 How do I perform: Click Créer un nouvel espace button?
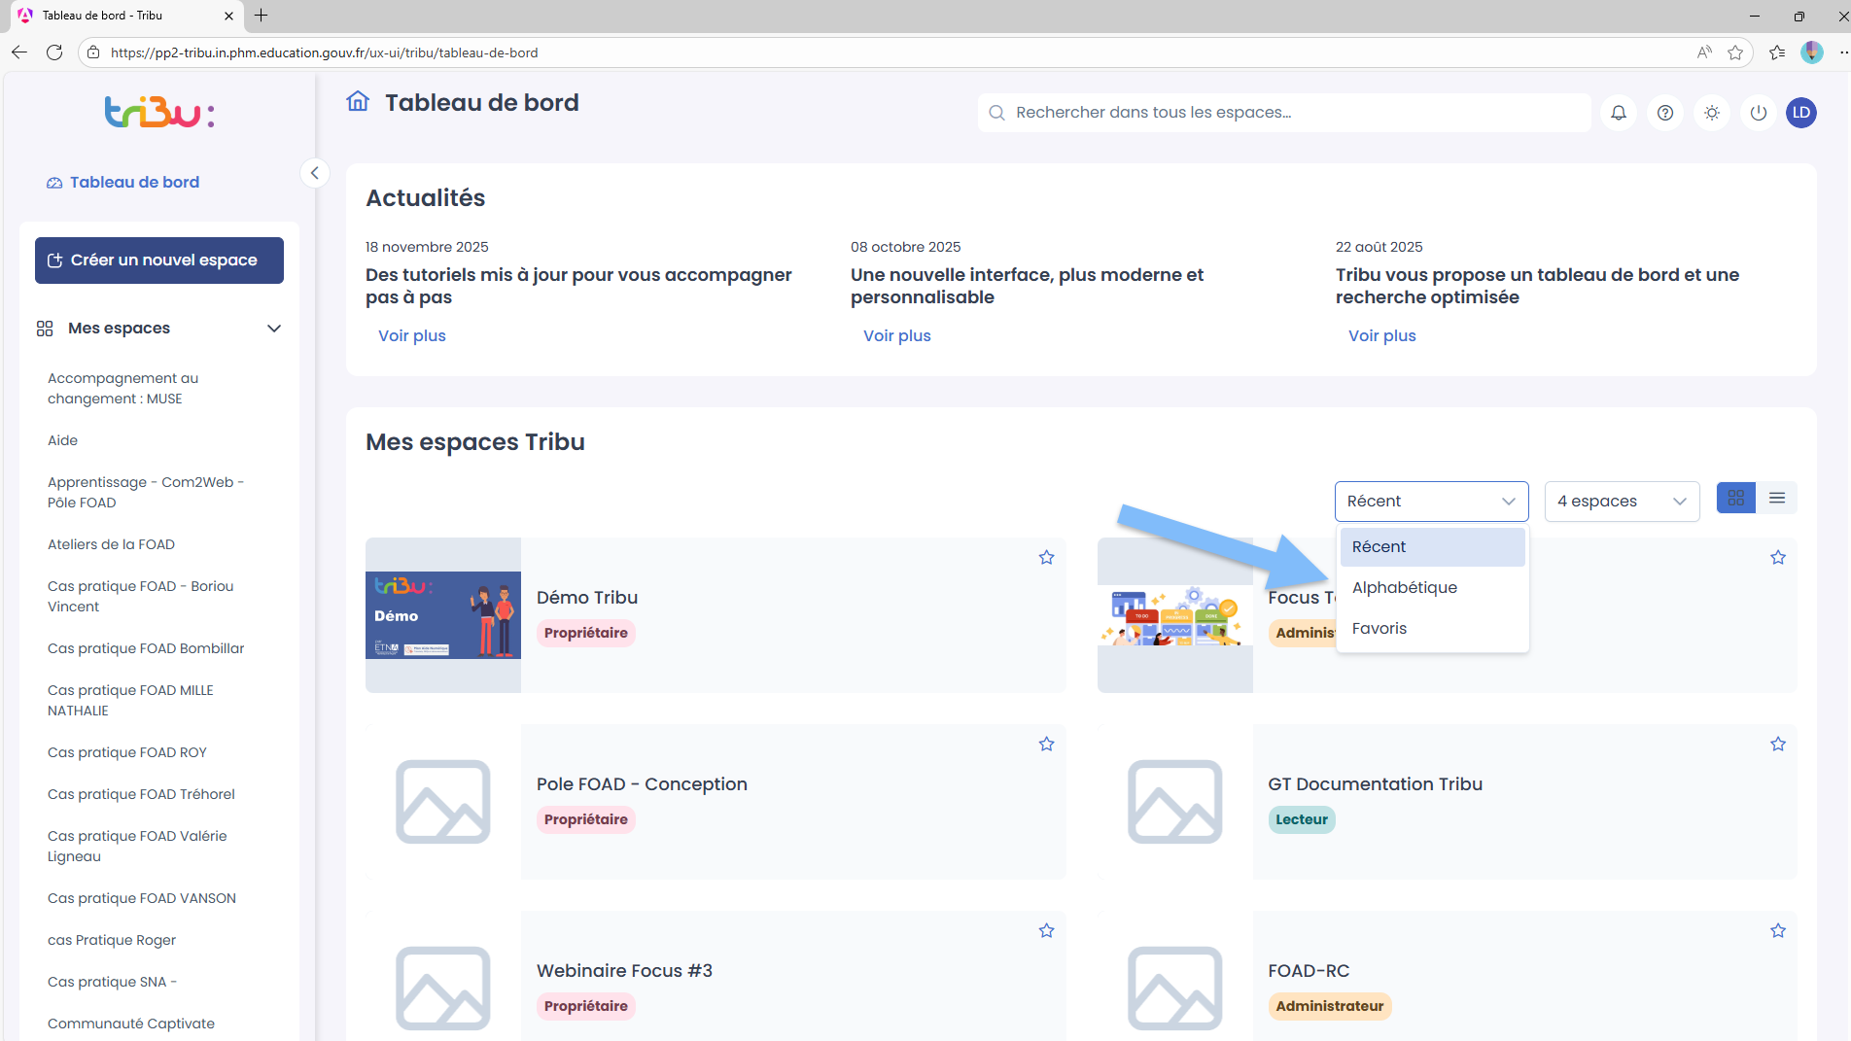click(159, 260)
